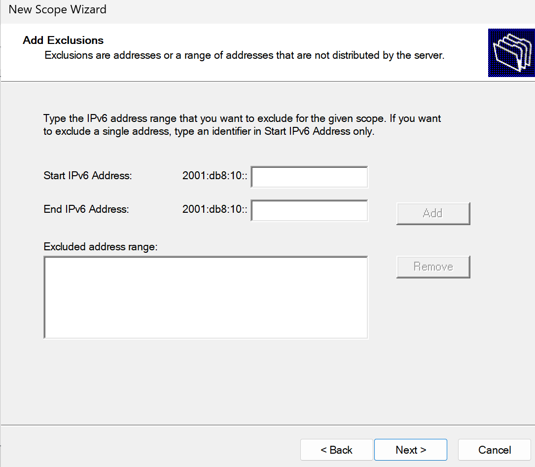Screen dimensions: 535x467
Task: Click the Add Exclusions heading
Action: (63, 40)
